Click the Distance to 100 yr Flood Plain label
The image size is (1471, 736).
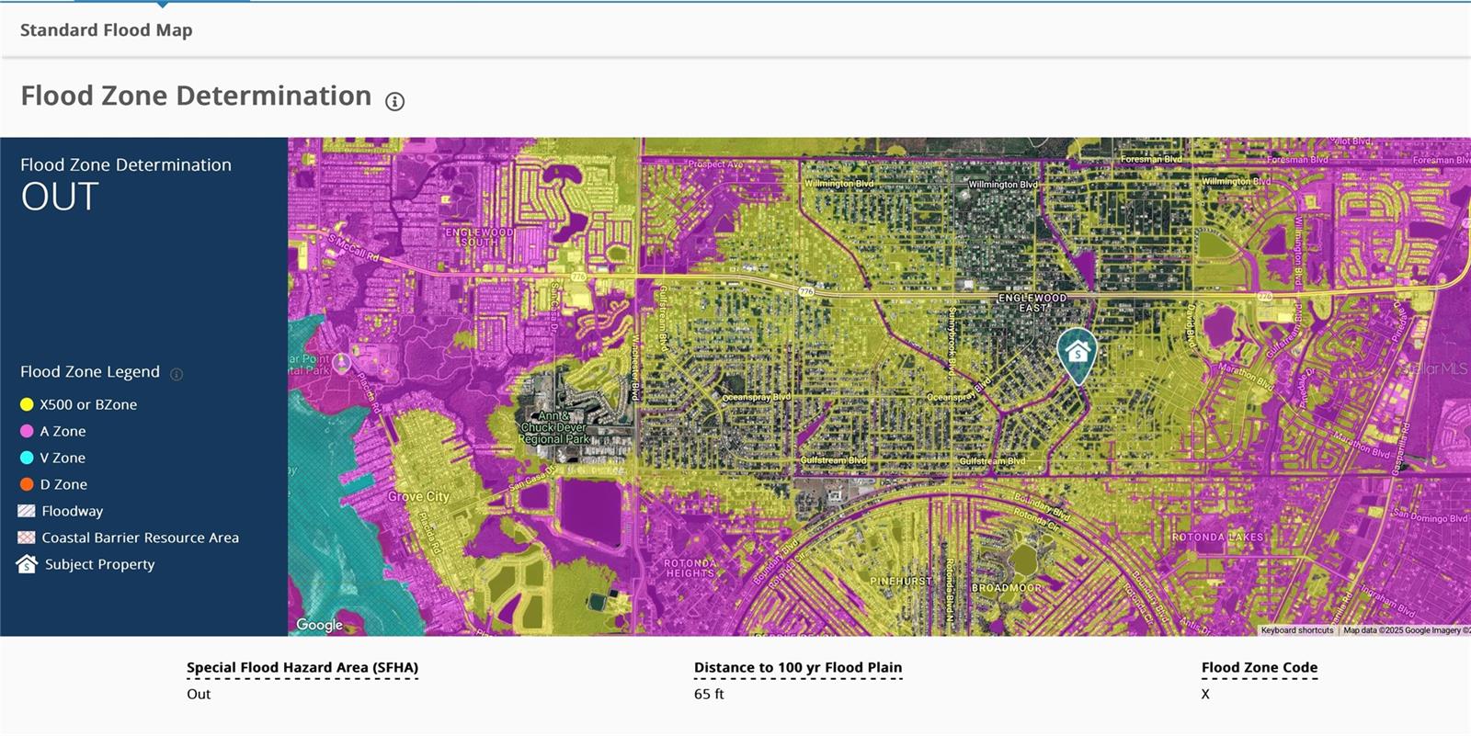(x=797, y=668)
